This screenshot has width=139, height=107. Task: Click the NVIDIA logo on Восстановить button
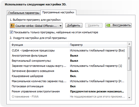[x=108, y=25]
